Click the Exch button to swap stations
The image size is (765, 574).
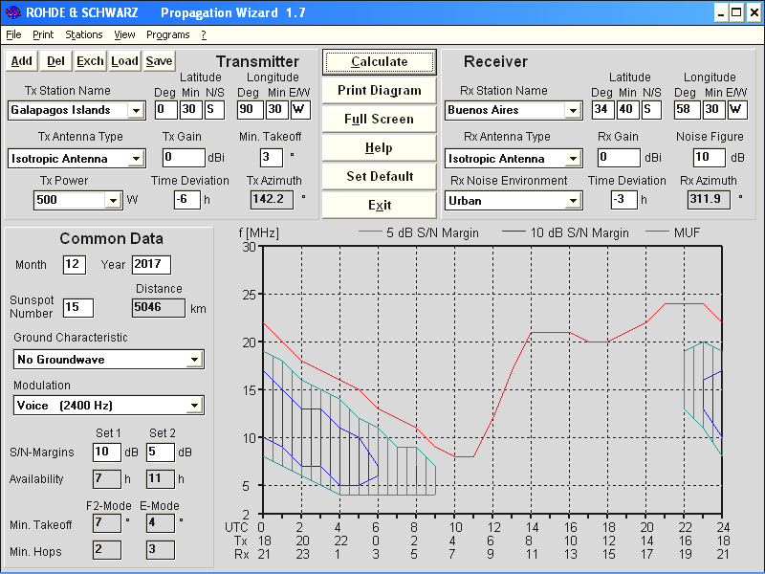[x=90, y=61]
